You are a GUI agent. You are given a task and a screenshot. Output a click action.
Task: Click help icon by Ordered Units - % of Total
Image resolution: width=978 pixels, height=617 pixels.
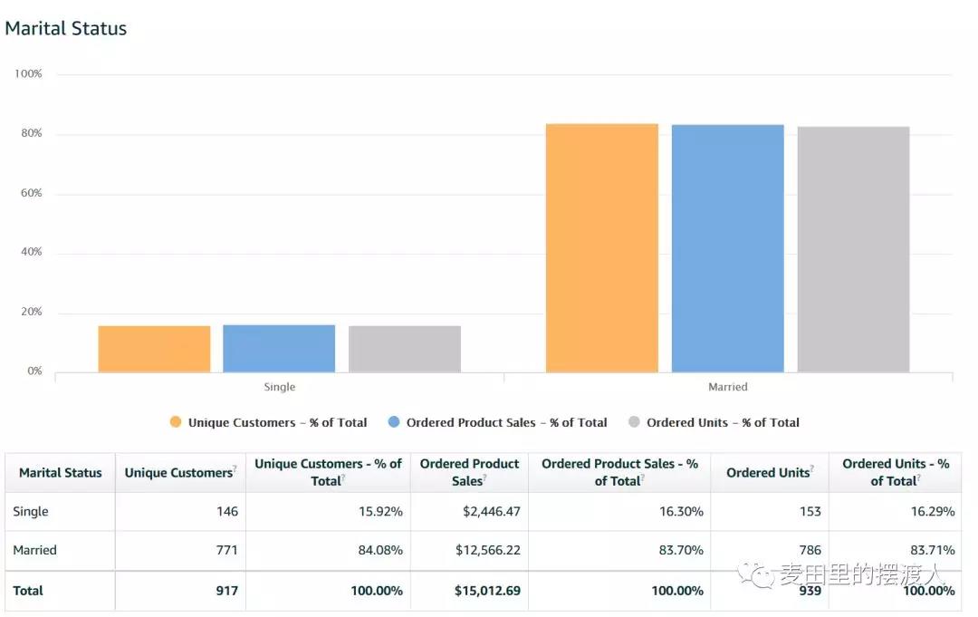tap(918, 477)
